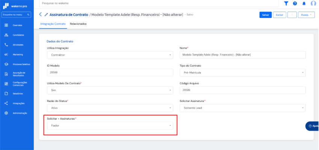Screen dimensions: 319x150
Task: Click the pencil edit icon
Action: pos(46,15)
